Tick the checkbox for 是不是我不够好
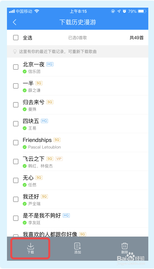154x269 pixels. (x=16, y=218)
